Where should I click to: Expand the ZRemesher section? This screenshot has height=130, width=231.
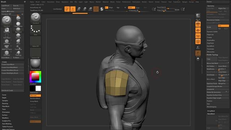(x=211, y=52)
